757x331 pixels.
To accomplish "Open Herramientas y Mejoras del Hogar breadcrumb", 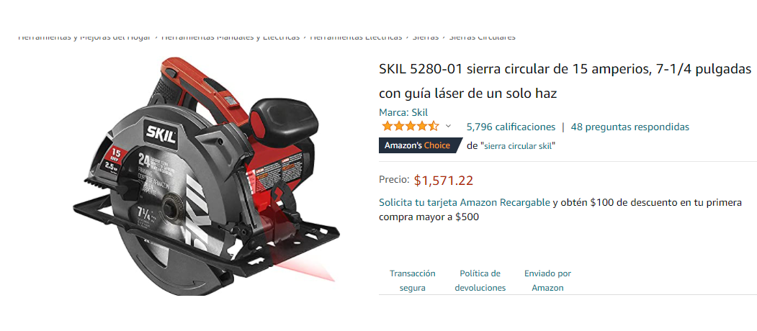I will pyautogui.click(x=84, y=37).
